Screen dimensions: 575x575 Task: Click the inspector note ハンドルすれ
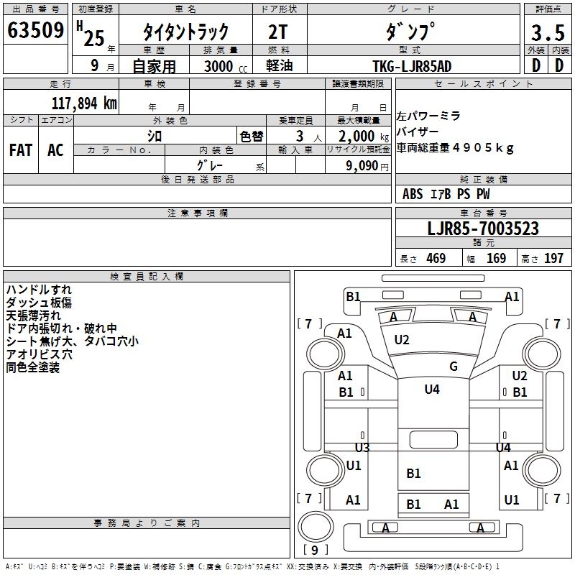pos(34,290)
